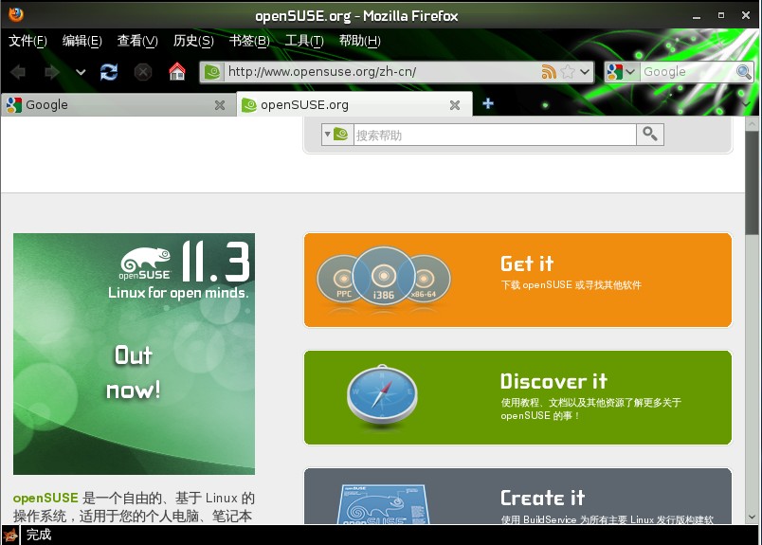Open the 文件(F) menu
The image size is (762, 545).
27,41
